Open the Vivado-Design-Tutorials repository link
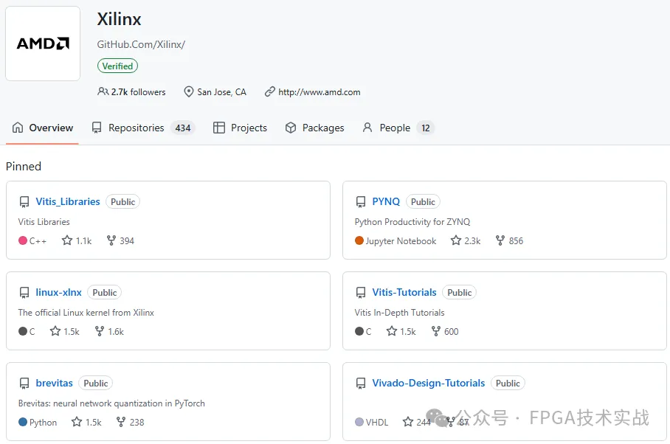 click(428, 383)
